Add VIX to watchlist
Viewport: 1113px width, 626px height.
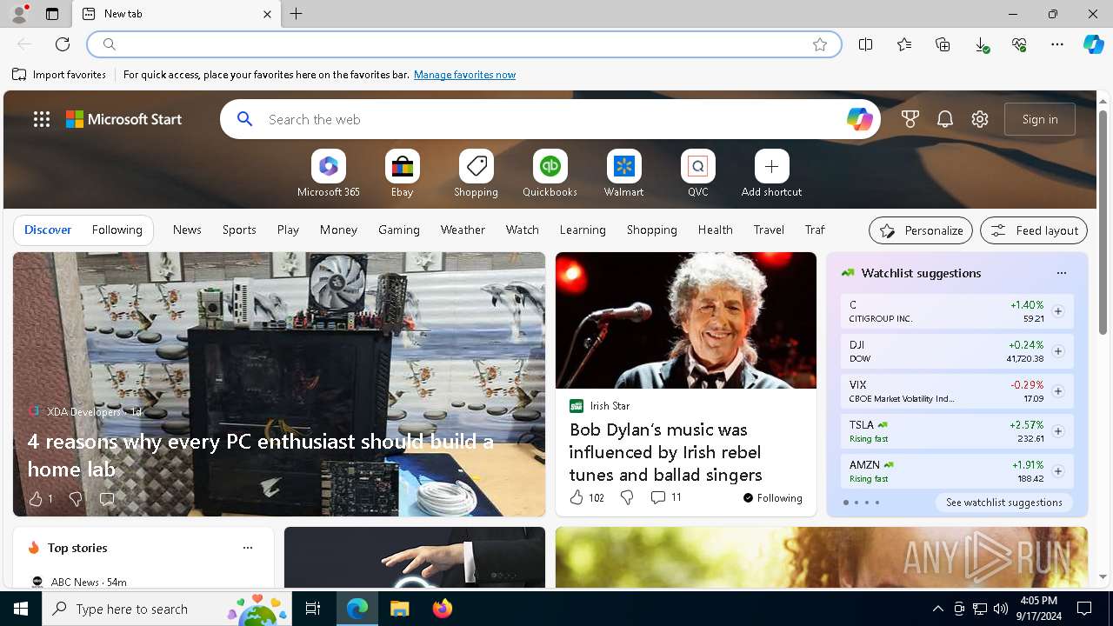point(1057,391)
